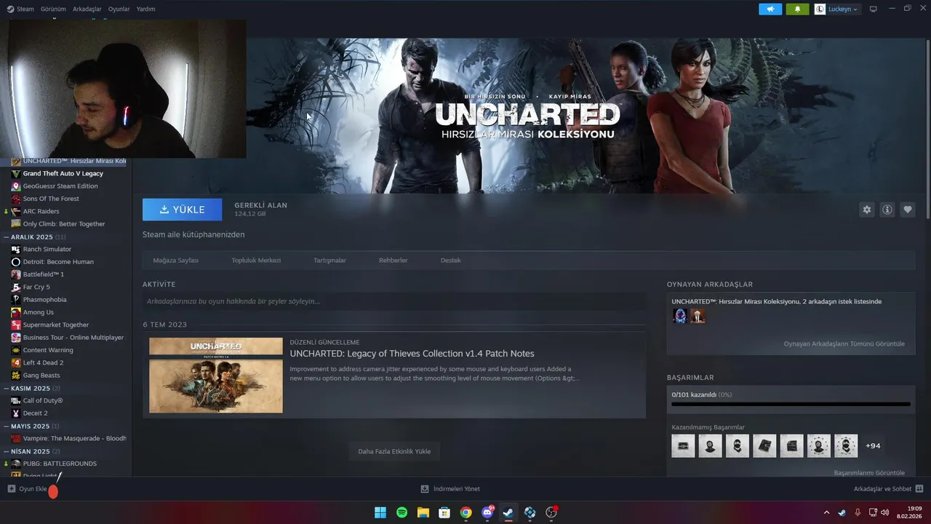Open the v1.4 Patch Notes thumbnail
The height and width of the screenshot is (524, 931).
216,375
